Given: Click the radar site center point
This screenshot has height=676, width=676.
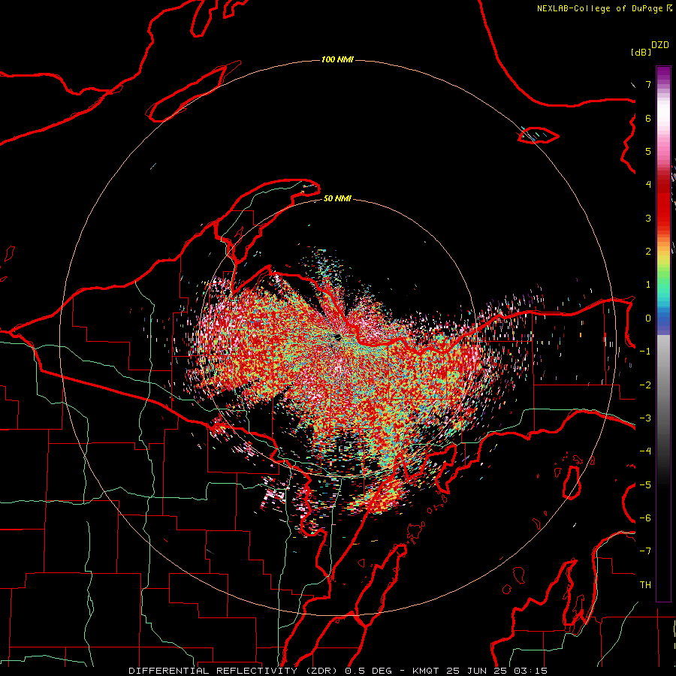Looking at the screenshot, I should [x=337, y=337].
